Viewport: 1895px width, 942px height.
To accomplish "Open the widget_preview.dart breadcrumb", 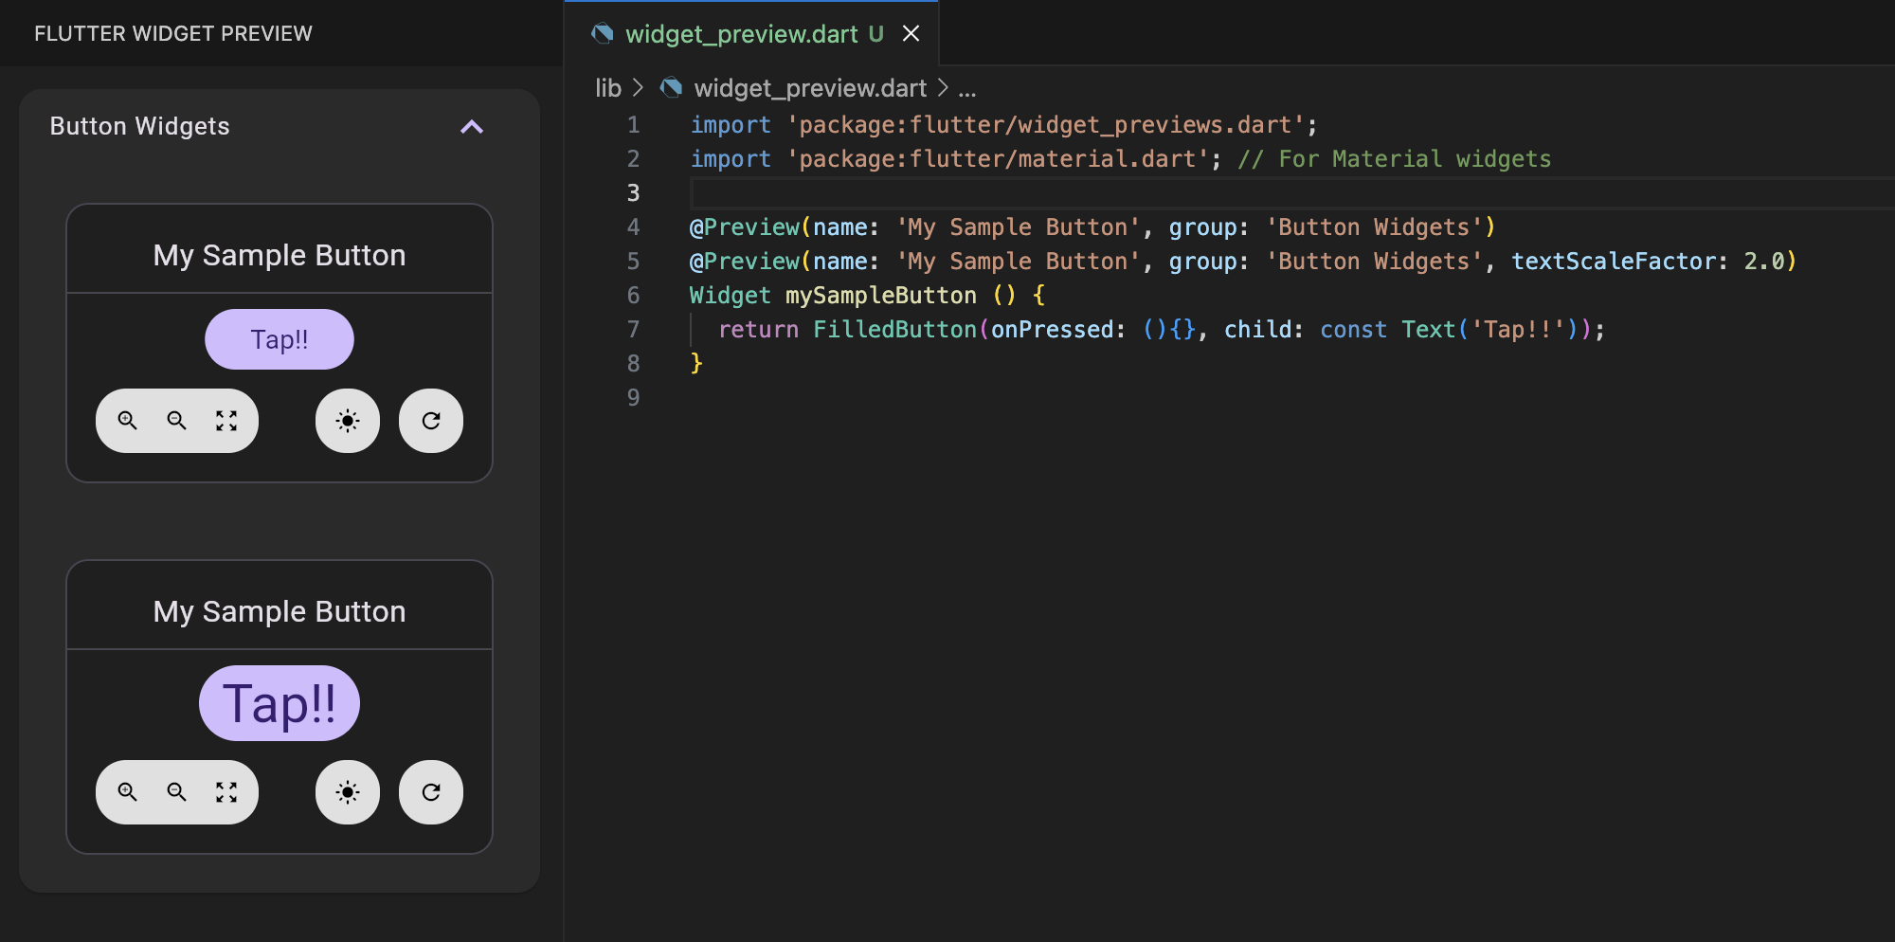I will click(x=810, y=88).
